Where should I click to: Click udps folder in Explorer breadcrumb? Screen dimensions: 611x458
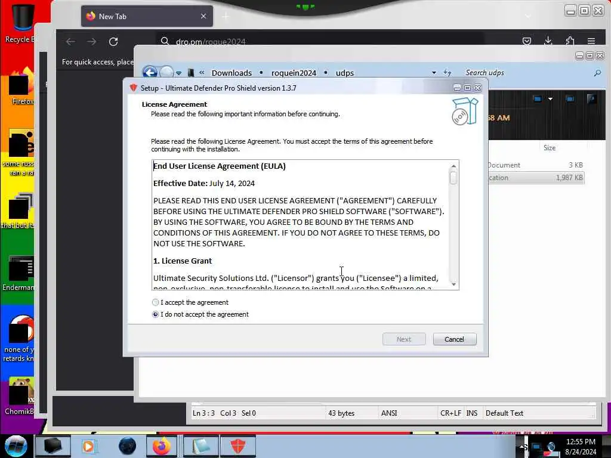[345, 73]
